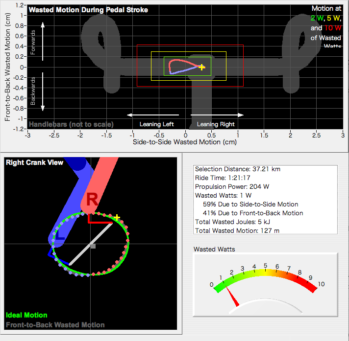Click the 'Leaning Right' label
The image size is (349, 341).
216,124
